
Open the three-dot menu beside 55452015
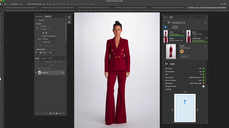[205, 23]
